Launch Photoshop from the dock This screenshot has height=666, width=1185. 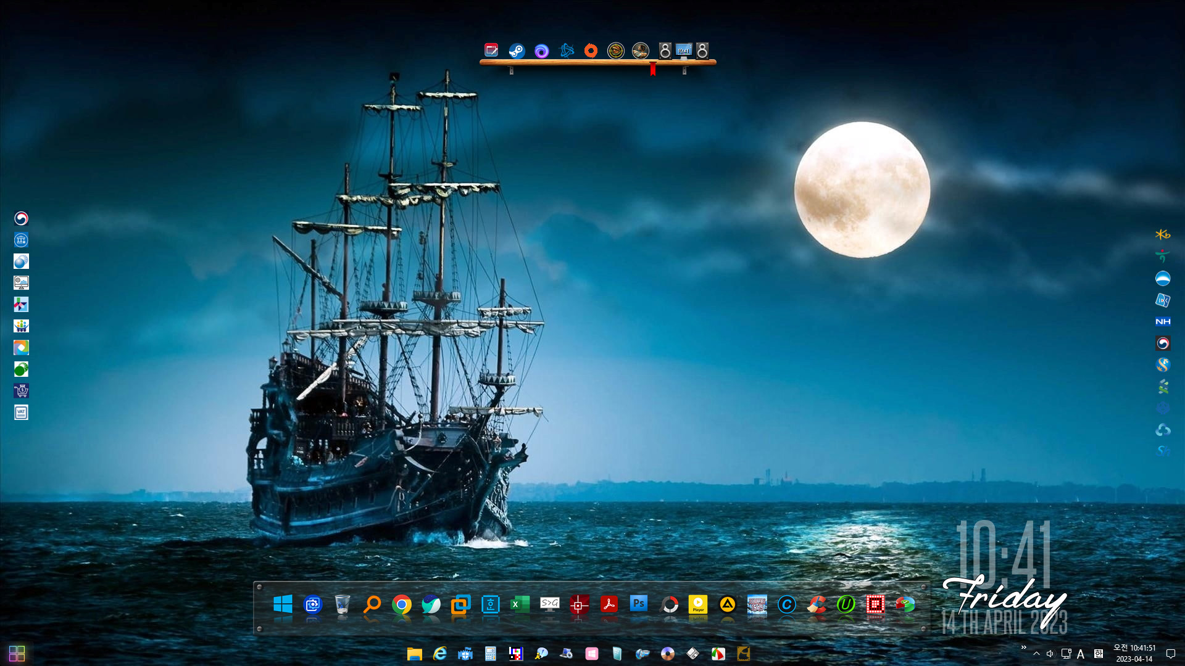click(x=639, y=604)
